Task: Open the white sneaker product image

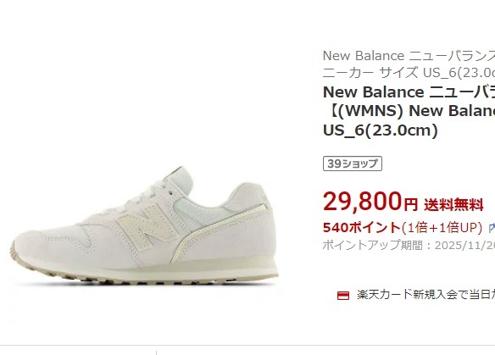Action: pos(144,225)
